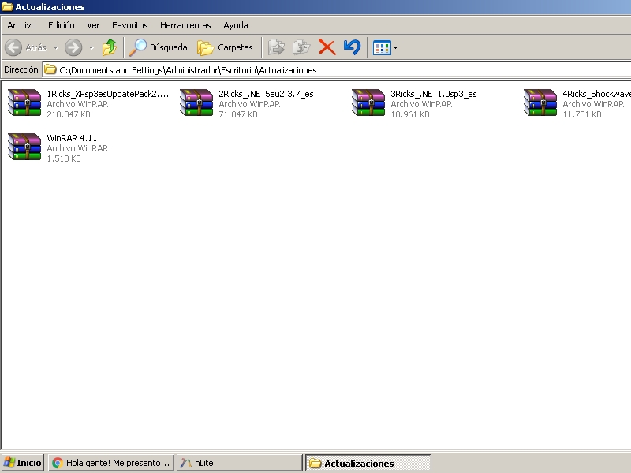This screenshot has height=473, width=631.
Task: Switch to Chrome 'Hola gente! Me presento' taskbar button
Action: click(x=111, y=463)
